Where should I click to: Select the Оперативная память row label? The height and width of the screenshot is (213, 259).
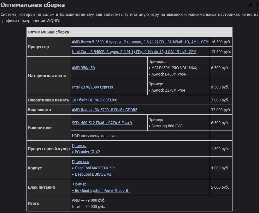48,100
